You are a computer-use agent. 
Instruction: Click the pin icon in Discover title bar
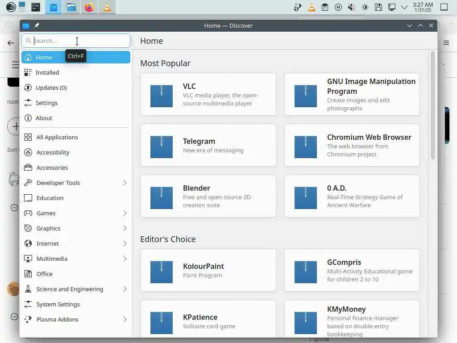[x=36, y=25]
